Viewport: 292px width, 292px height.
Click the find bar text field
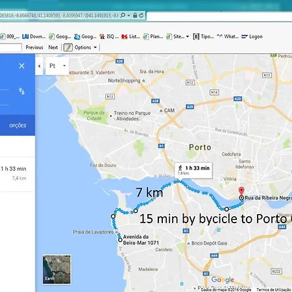pos(10,47)
